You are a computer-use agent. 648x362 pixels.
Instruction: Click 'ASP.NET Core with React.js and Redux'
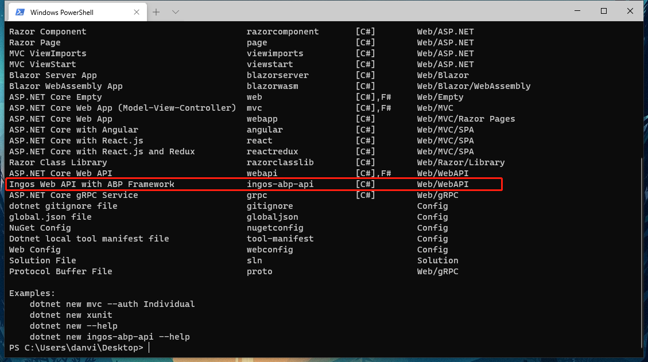click(x=102, y=151)
